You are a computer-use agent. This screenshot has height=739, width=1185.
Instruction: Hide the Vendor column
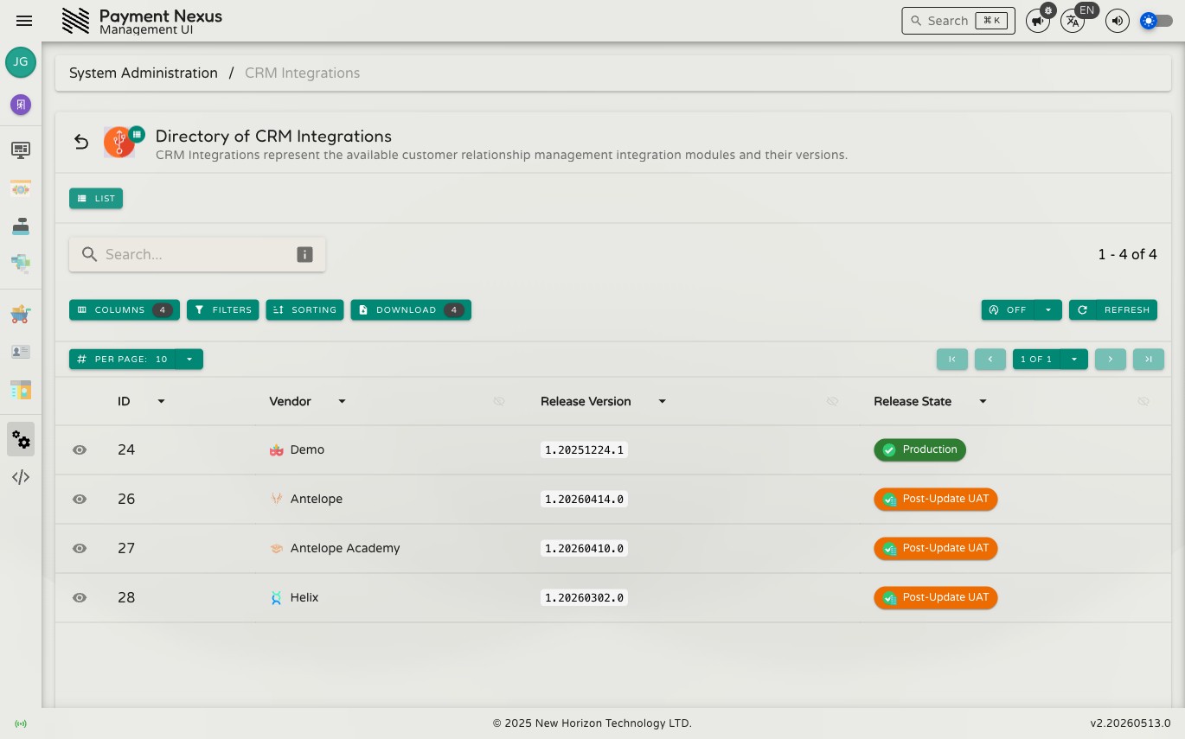(x=499, y=401)
